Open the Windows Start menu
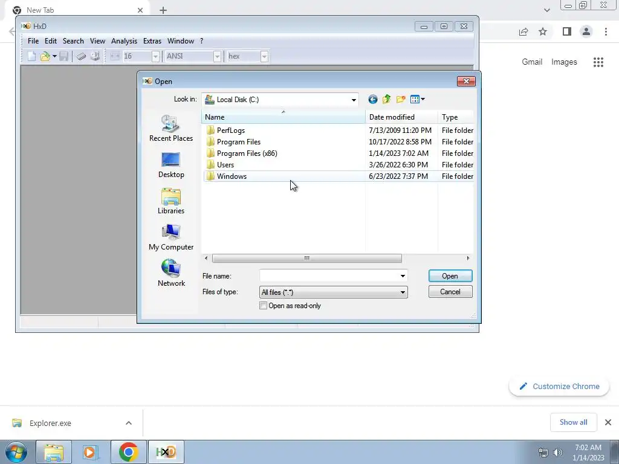 point(16,452)
